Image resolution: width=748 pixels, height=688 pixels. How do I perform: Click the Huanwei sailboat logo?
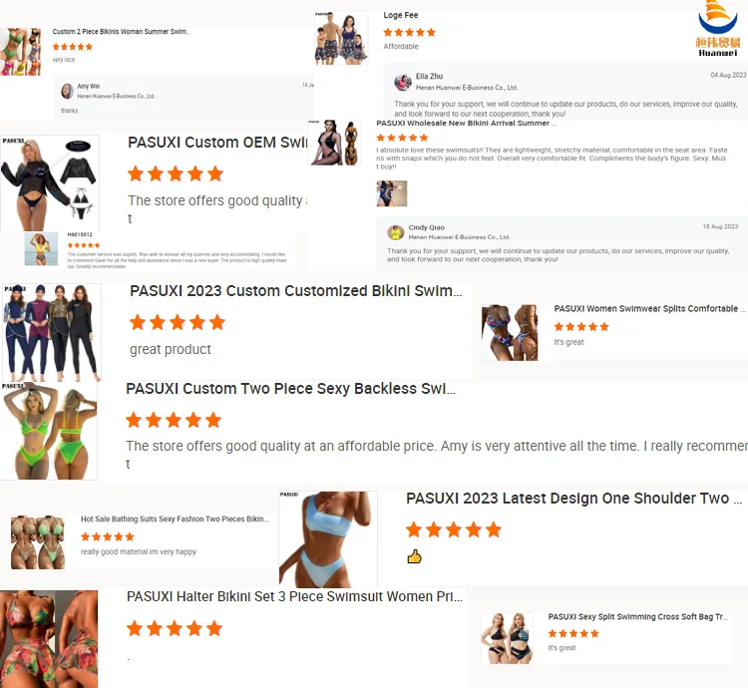pos(717,28)
